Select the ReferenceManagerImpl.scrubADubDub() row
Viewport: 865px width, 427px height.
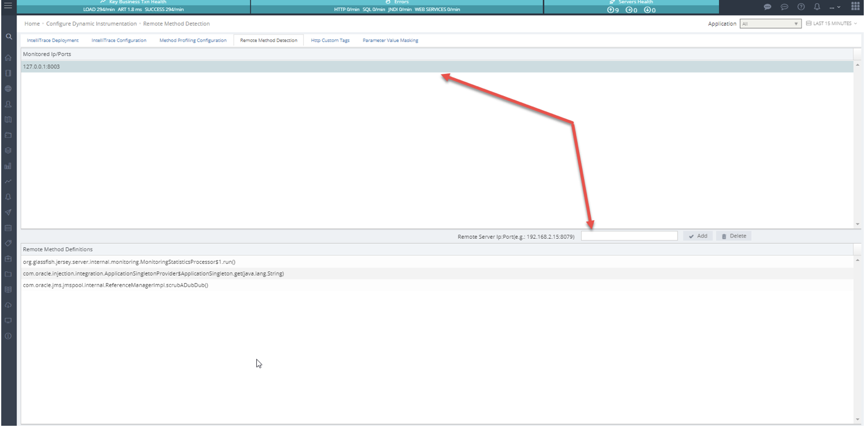coord(437,285)
